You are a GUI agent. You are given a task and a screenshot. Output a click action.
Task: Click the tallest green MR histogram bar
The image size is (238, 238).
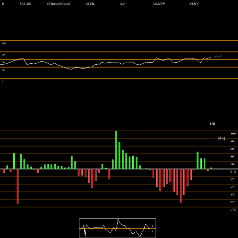coord(116,150)
